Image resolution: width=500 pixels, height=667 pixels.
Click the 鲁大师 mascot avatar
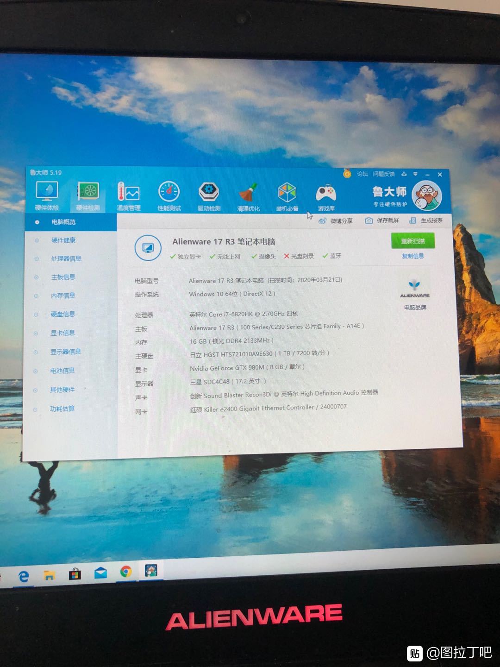[427, 196]
